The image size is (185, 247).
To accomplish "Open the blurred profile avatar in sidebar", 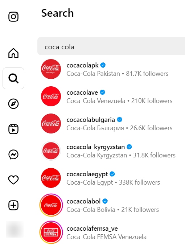I will [15, 229].
